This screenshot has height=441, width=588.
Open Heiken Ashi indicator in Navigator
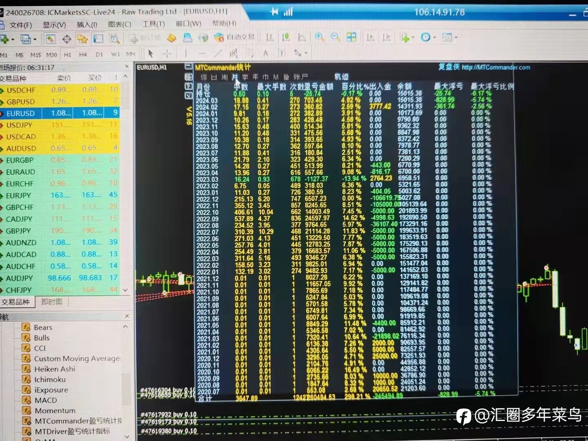coord(55,369)
